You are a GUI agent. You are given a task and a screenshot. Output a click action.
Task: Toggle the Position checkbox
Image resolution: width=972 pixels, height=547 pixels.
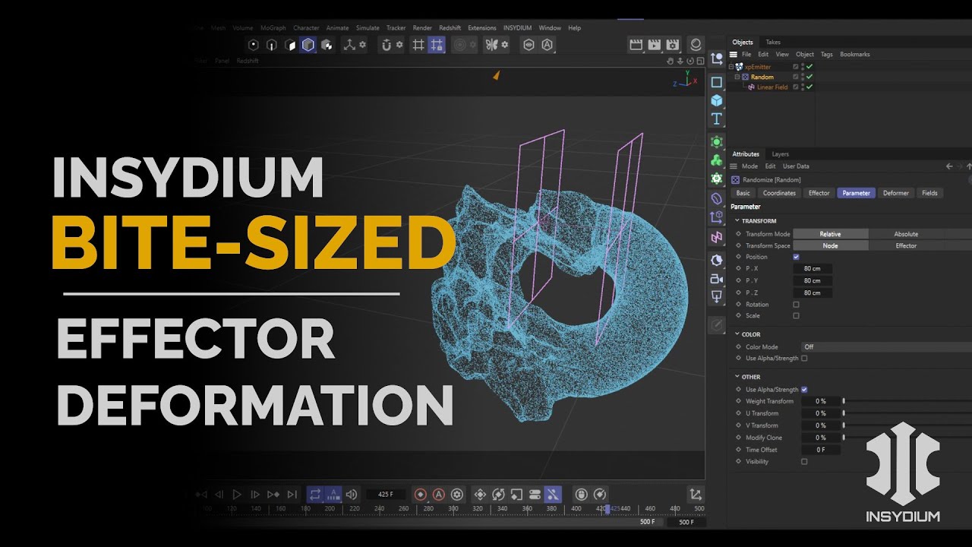(x=796, y=257)
